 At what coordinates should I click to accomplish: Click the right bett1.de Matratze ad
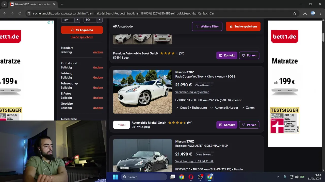click(x=295, y=83)
